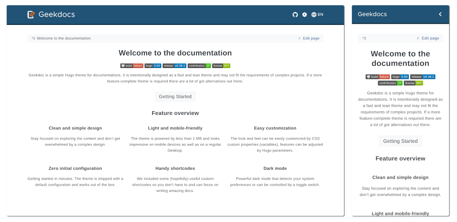This screenshot has width=457, height=222.
Task: Click the breadcrumb tree icon in desktop view
Action: [x=33, y=38]
